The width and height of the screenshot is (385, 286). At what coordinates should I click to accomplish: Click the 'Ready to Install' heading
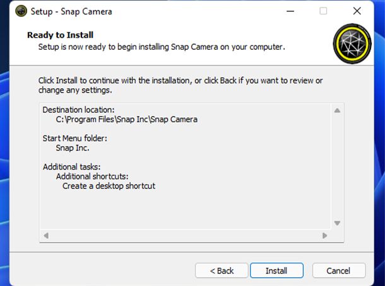[x=60, y=35]
